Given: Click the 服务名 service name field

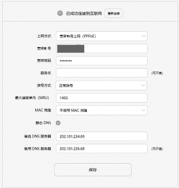Looking at the screenshot, I should pyautogui.click(x=101, y=73).
